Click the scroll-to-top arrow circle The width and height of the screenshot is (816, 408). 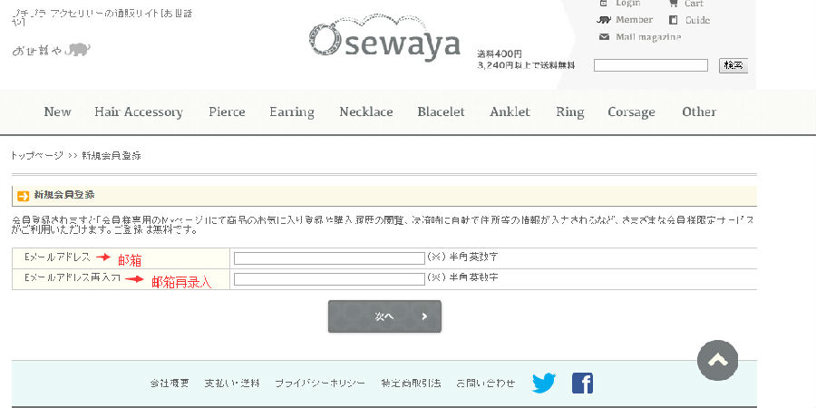pyautogui.click(x=718, y=360)
